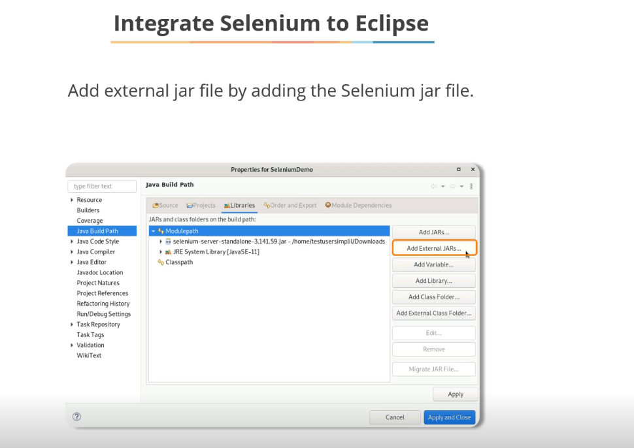Image resolution: width=634 pixels, height=448 pixels.
Task: Click the JRE System Library icon
Action: point(168,251)
